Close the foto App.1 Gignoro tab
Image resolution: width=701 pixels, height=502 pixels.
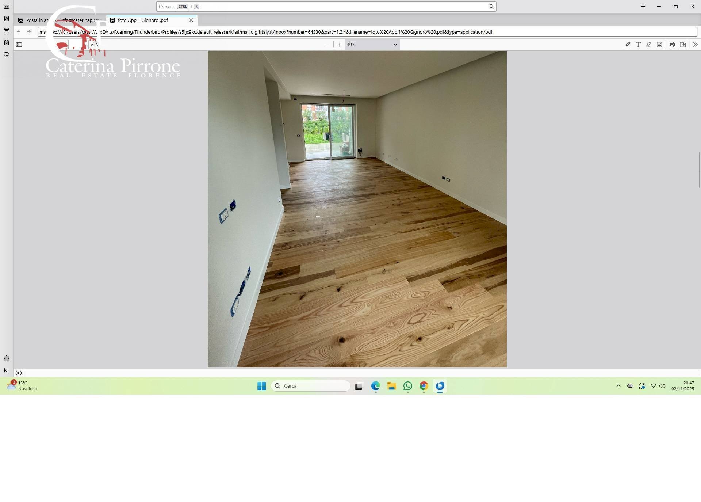click(x=191, y=20)
